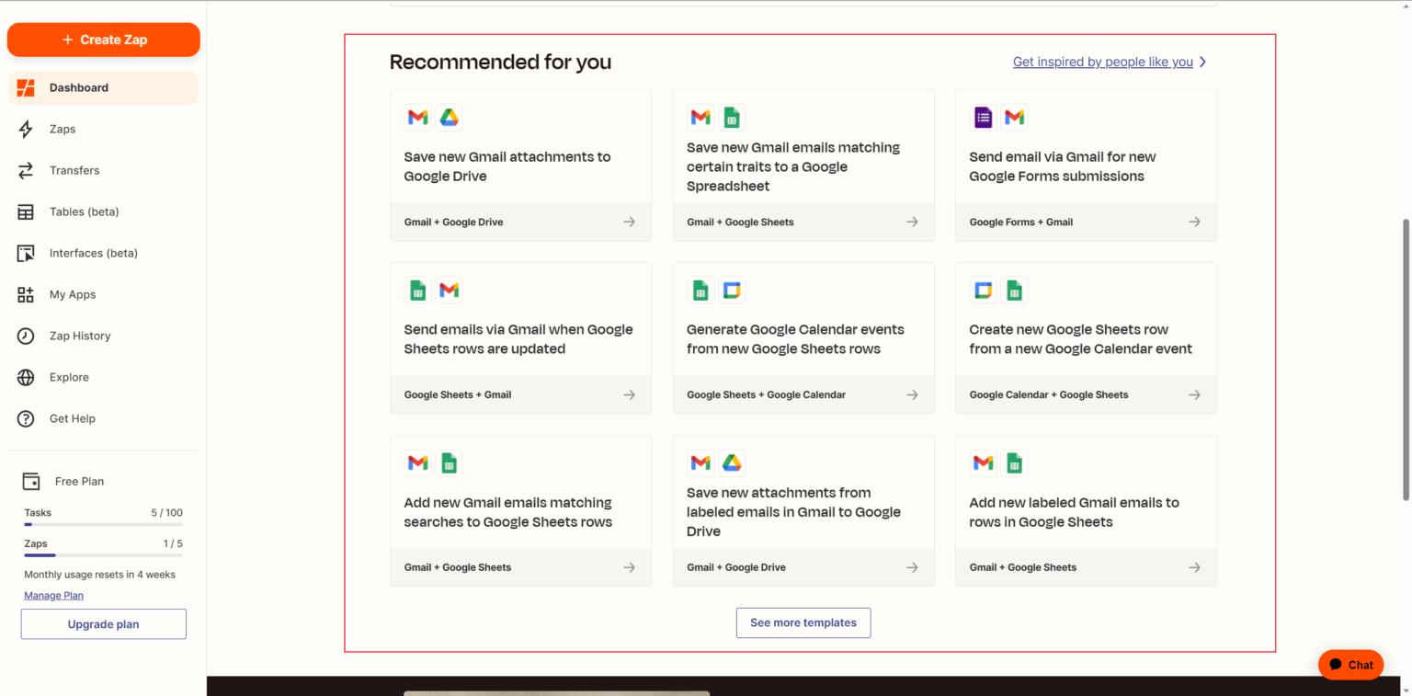The width and height of the screenshot is (1412, 696).
Task: Click the Tasks usage progress bar
Action: click(103, 524)
